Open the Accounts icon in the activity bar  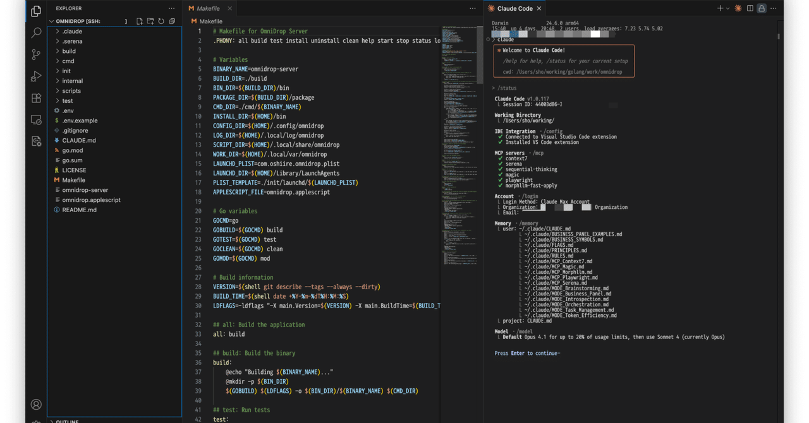click(36, 405)
